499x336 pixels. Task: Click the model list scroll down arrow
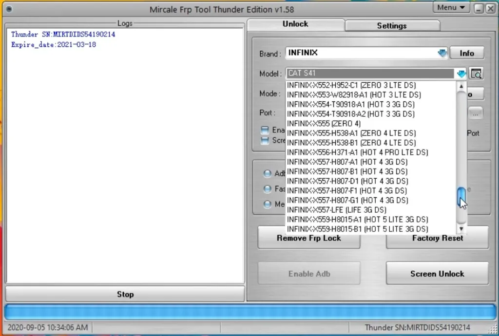click(x=461, y=229)
